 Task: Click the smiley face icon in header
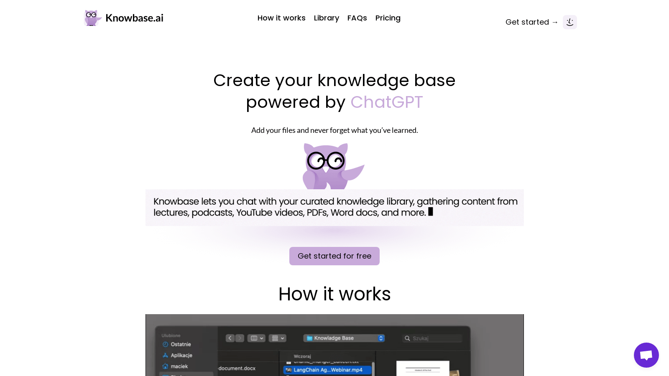(570, 22)
